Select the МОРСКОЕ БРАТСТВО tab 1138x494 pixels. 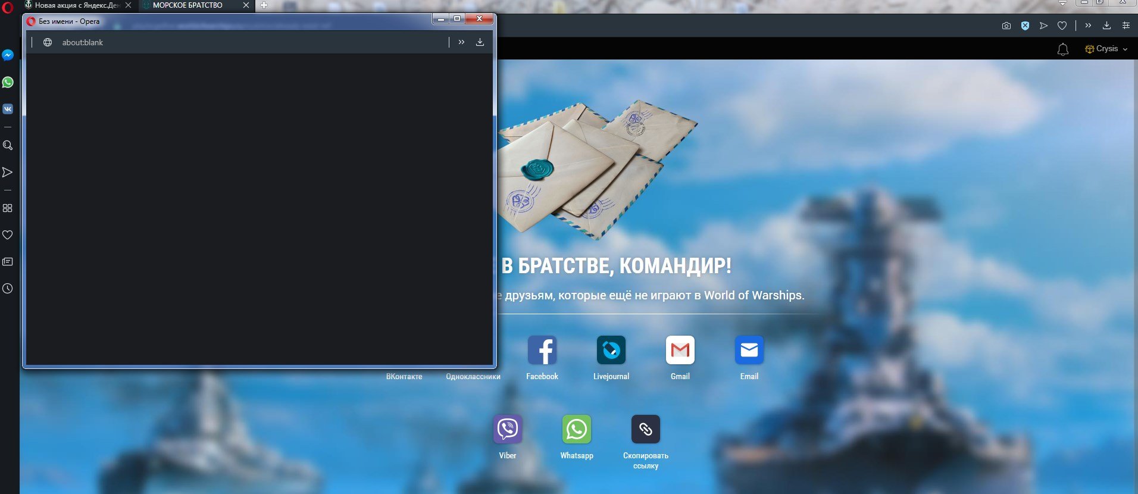[x=188, y=5]
